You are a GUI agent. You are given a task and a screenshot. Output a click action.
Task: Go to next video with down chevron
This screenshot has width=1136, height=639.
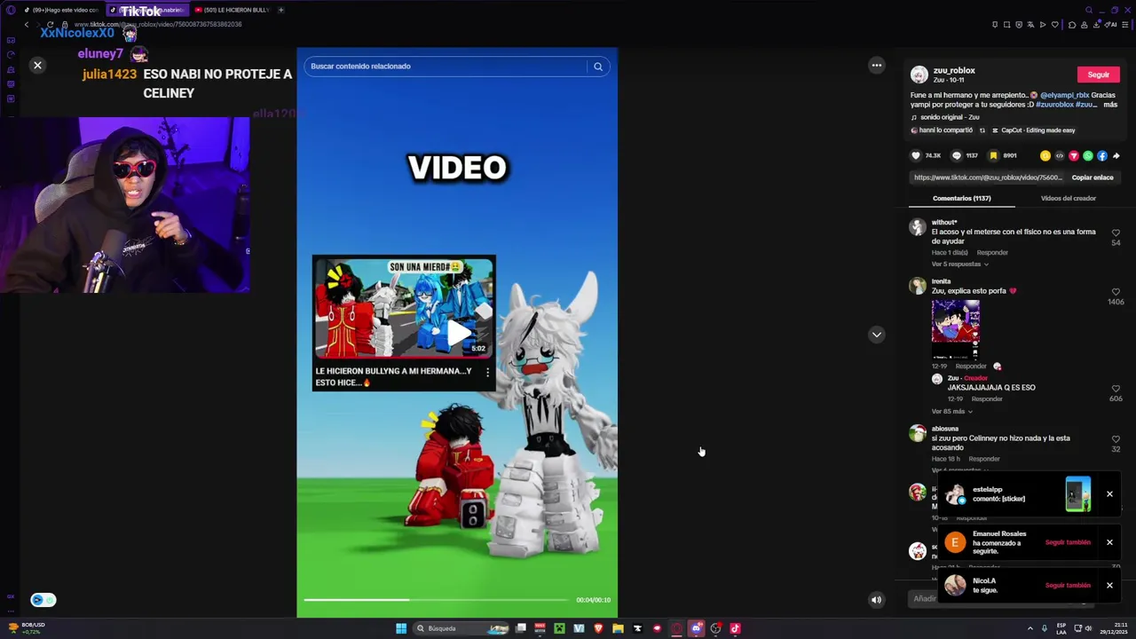click(x=877, y=335)
